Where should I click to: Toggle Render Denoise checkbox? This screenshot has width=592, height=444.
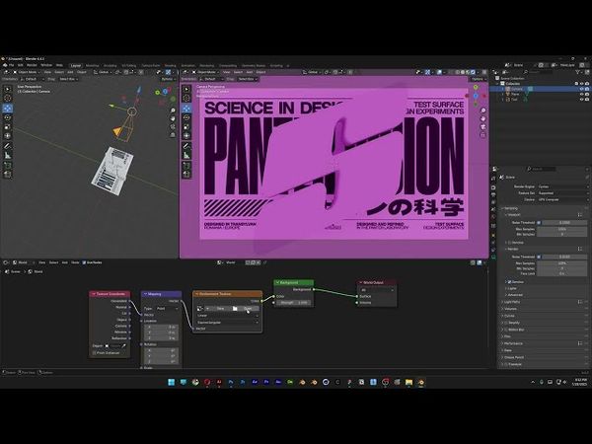509,282
